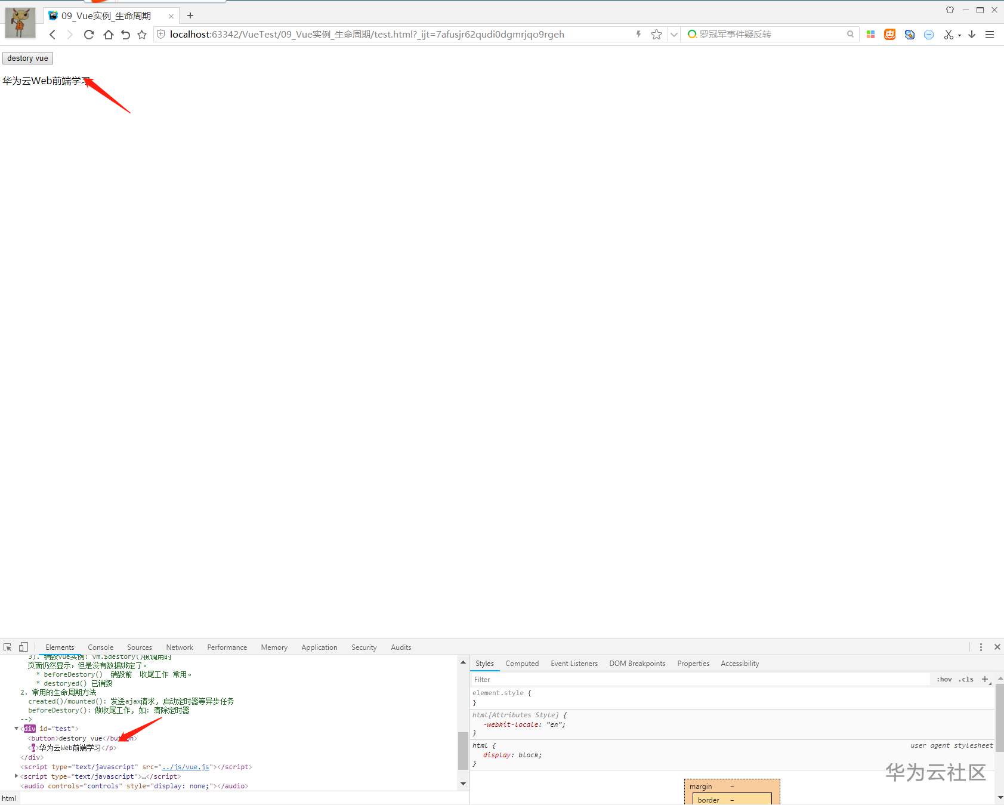
Task: Bookmark the page with the address bar star
Action: (657, 35)
